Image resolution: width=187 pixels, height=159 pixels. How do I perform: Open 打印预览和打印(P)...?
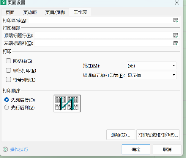coord(158,135)
